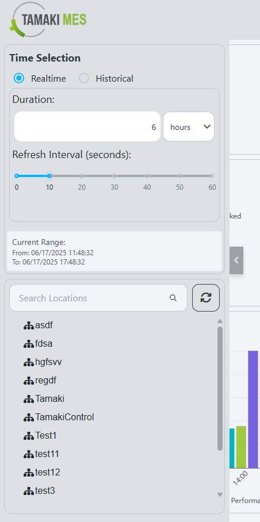The height and width of the screenshot is (522, 260).
Task: Click the hierarchy icon beside test11
Action: [29, 454]
